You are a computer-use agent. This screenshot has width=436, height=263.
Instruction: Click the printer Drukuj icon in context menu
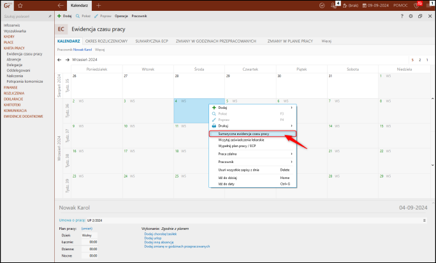(214, 125)
